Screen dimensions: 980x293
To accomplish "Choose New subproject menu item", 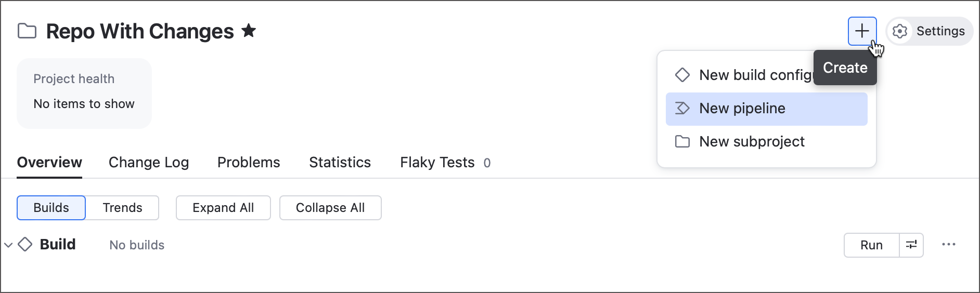I will click(752, 142).
